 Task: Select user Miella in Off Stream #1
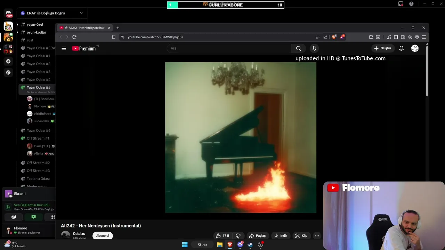coord(41,153)
